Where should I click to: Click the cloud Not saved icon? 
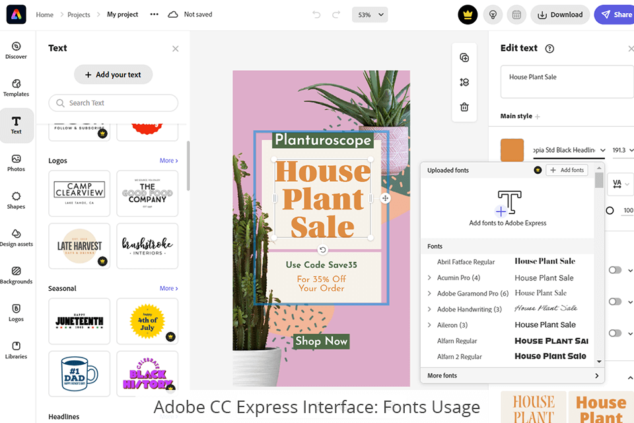tap(172, 15)
